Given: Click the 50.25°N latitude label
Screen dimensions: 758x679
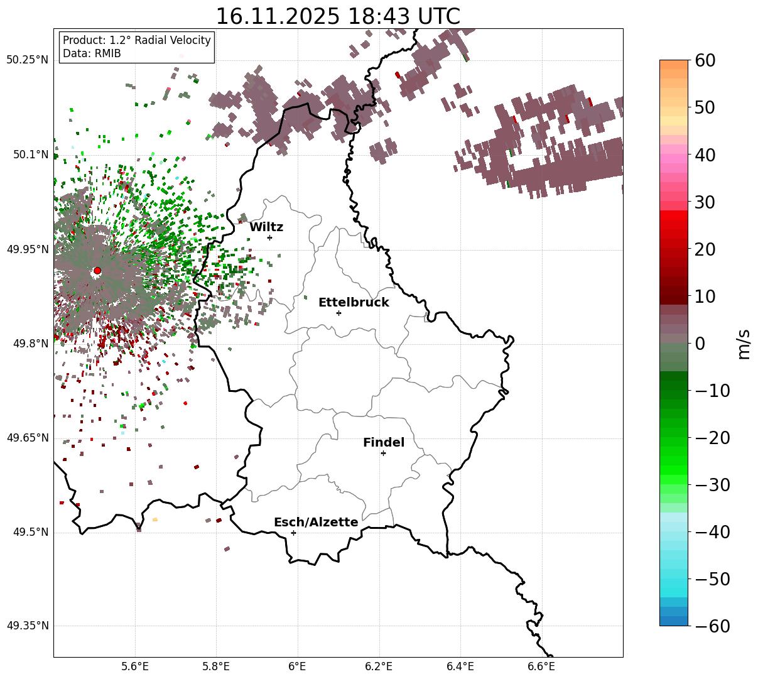Looking at the screenshot, I should 28,60.
